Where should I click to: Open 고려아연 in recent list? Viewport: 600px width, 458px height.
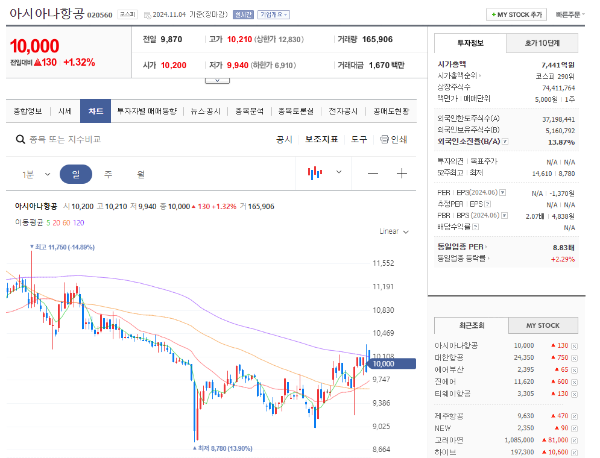point(449,440)
